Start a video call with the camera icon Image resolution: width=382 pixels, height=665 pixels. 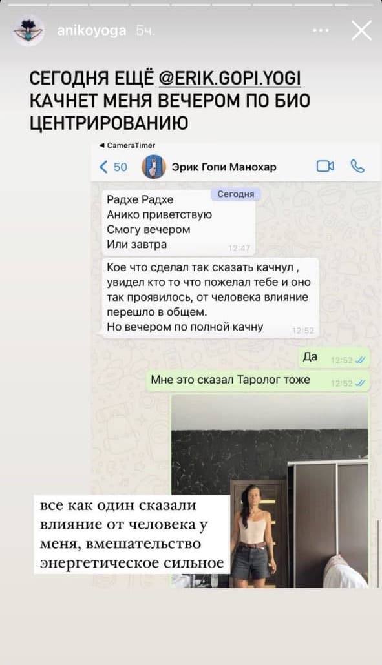[x=325, y=167]
